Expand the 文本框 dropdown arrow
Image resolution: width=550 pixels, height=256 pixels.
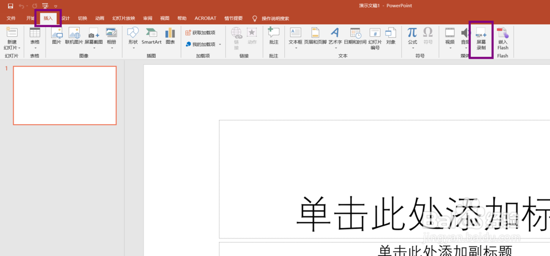tap(295, 48)
